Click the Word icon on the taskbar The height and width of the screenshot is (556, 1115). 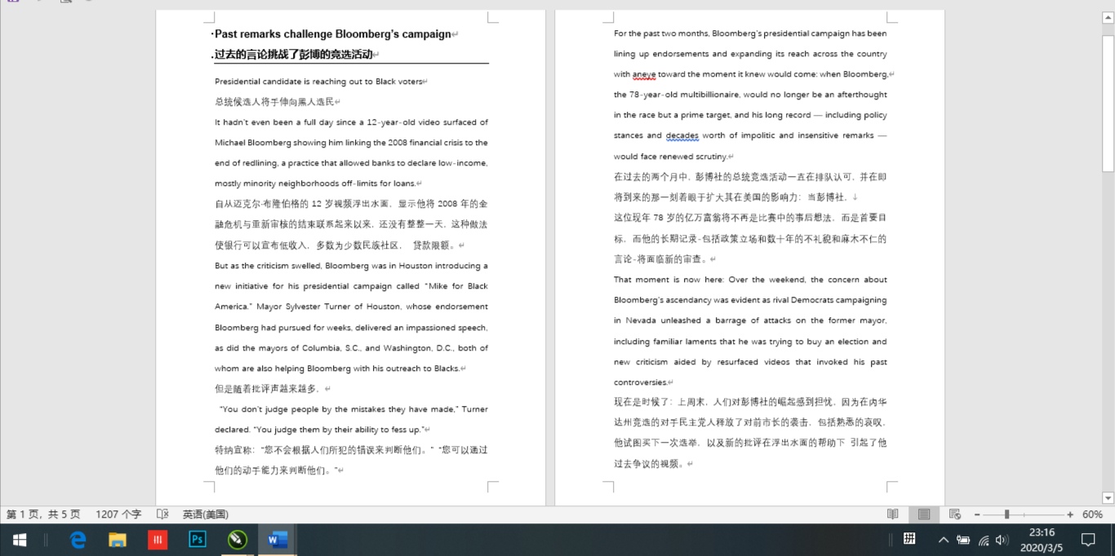coord(278,540)
